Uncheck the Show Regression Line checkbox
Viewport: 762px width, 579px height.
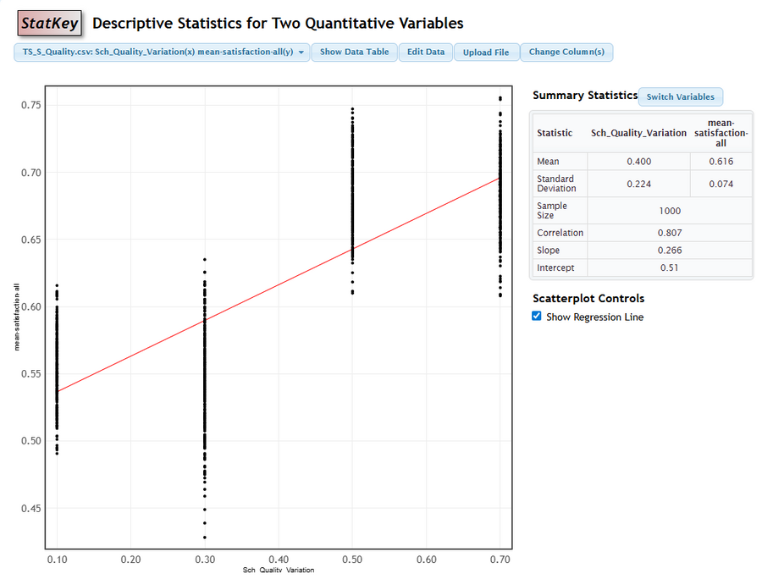point(537,317)
